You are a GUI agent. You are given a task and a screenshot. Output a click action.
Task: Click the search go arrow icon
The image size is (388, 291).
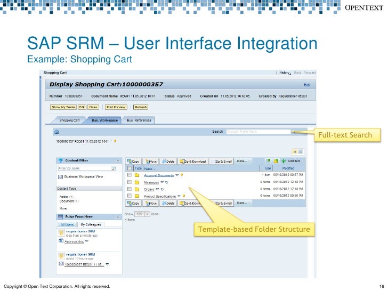coord(293,132)
